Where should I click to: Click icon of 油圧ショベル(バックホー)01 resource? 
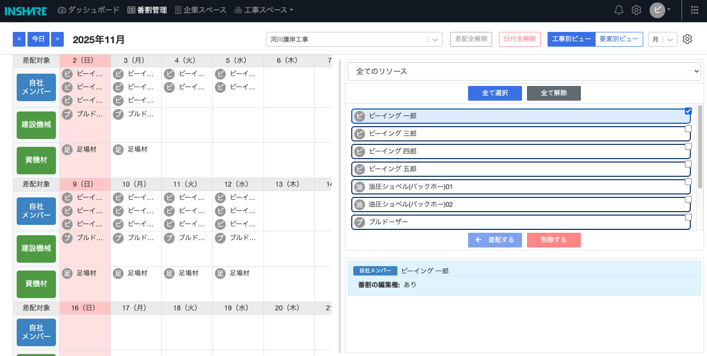tap(360, 187)
